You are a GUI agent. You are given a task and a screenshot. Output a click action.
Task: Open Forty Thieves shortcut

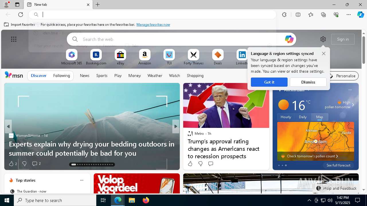point(194,57)
